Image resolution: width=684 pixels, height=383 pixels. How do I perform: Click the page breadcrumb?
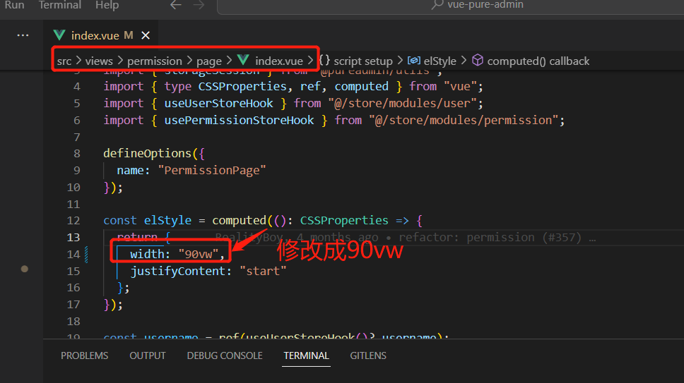209,61
